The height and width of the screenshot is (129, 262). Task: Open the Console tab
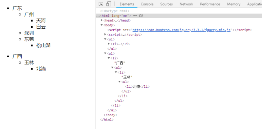(147, 4)
